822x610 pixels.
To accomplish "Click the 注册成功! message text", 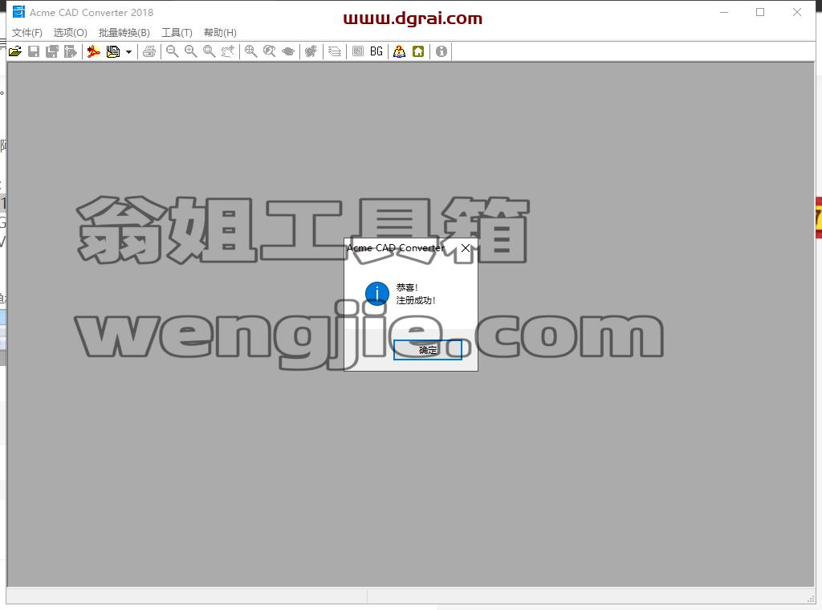I will point(416,300).
